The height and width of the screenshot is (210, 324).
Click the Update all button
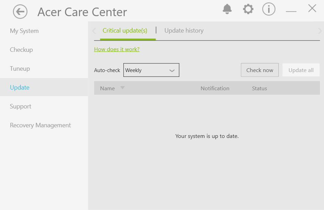(301, 70)
